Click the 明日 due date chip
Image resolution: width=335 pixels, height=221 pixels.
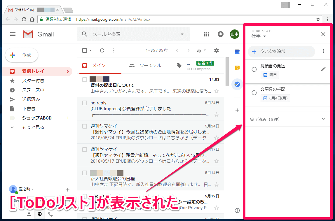coord(270,75)
